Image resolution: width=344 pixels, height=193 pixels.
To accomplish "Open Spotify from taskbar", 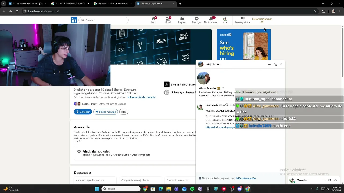I will 192,189.
